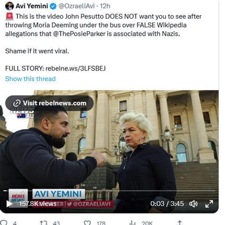Open the Visit rebelnews.com link button
The width and height of the screenshot is (226, 225).
click(50, 103)
